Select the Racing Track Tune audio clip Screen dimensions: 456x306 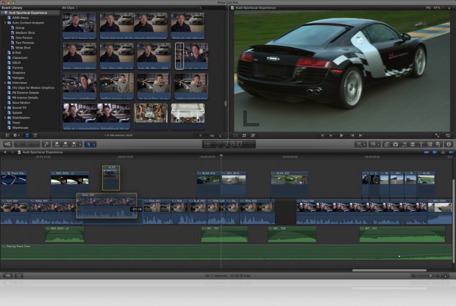226,252
